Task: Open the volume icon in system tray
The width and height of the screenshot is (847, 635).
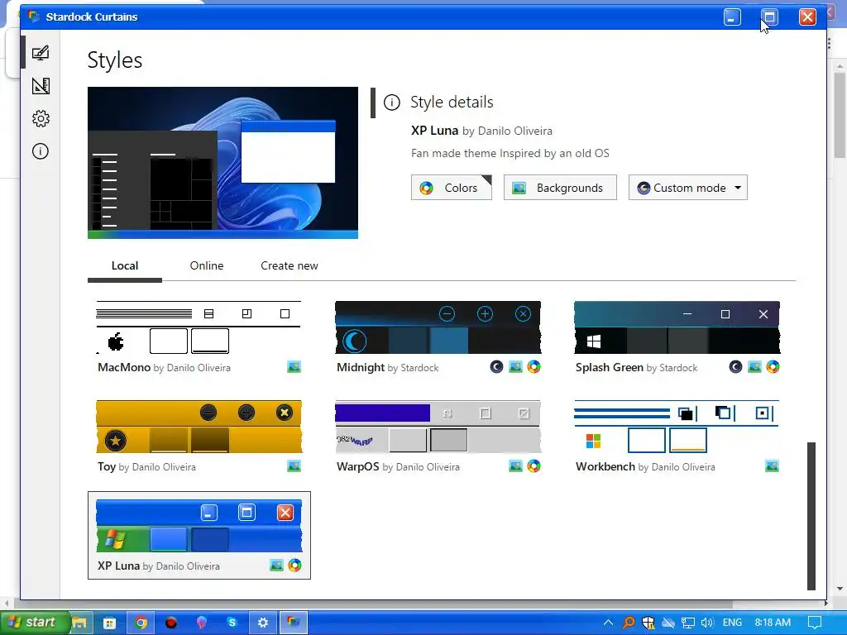Action: [x=707, y=623]
